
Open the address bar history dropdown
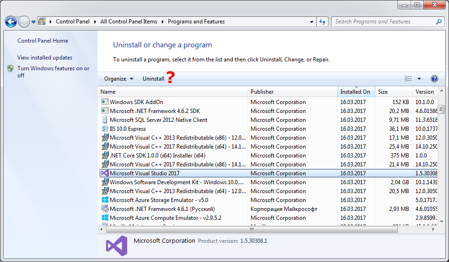click(312, 22)
